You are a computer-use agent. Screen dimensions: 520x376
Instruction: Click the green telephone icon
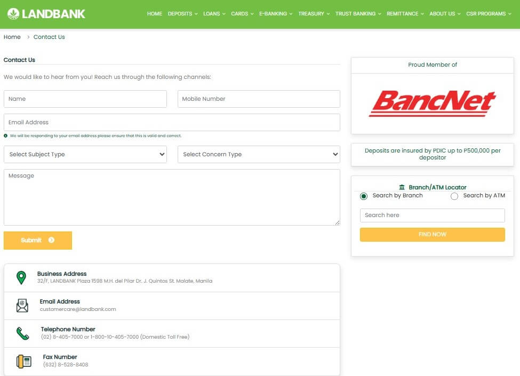[22, 333]
